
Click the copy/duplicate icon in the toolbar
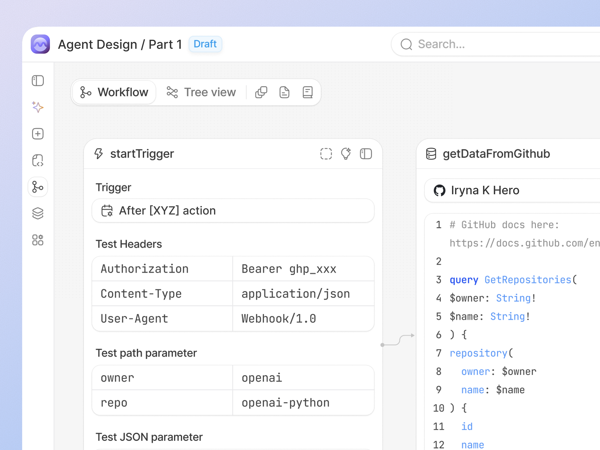[x=261, y=92]
